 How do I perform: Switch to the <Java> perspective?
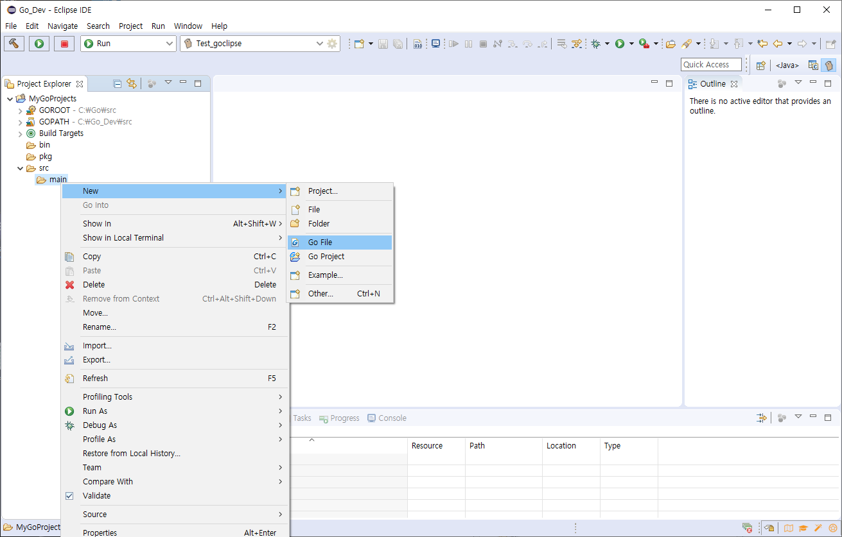[x=787, y=65]
